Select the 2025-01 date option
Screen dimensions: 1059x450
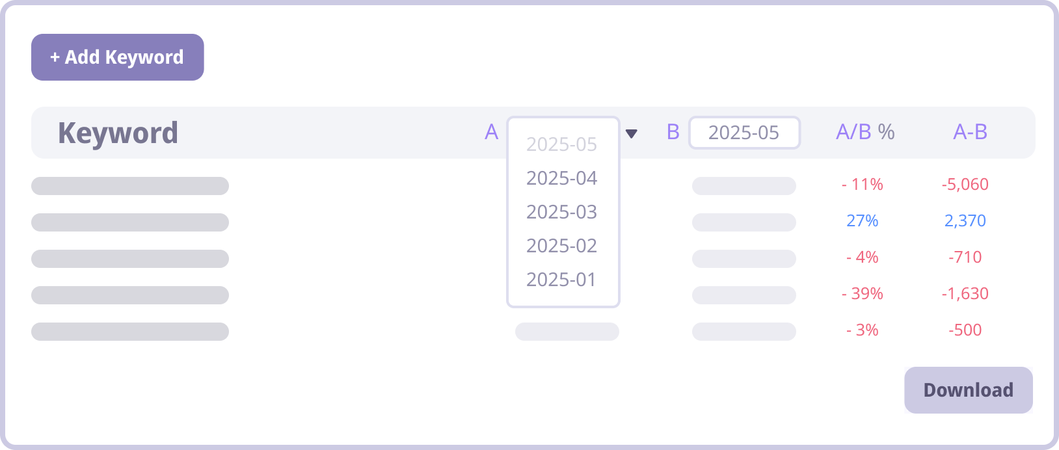(562, 280)
